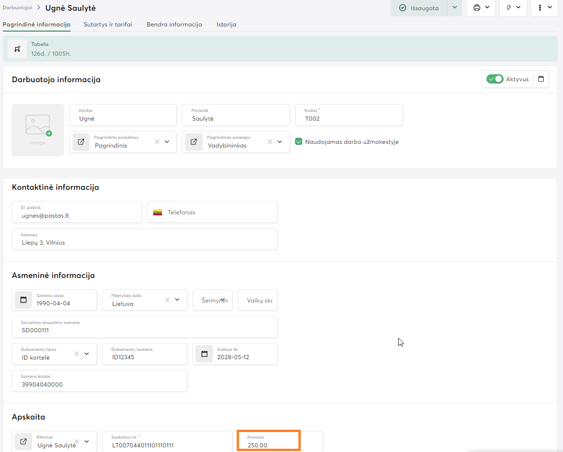The image size is (563, 452).
Task: Click the calendar icon beside Aktyvus
Action: pyautogui.click(x=541, y=79)
